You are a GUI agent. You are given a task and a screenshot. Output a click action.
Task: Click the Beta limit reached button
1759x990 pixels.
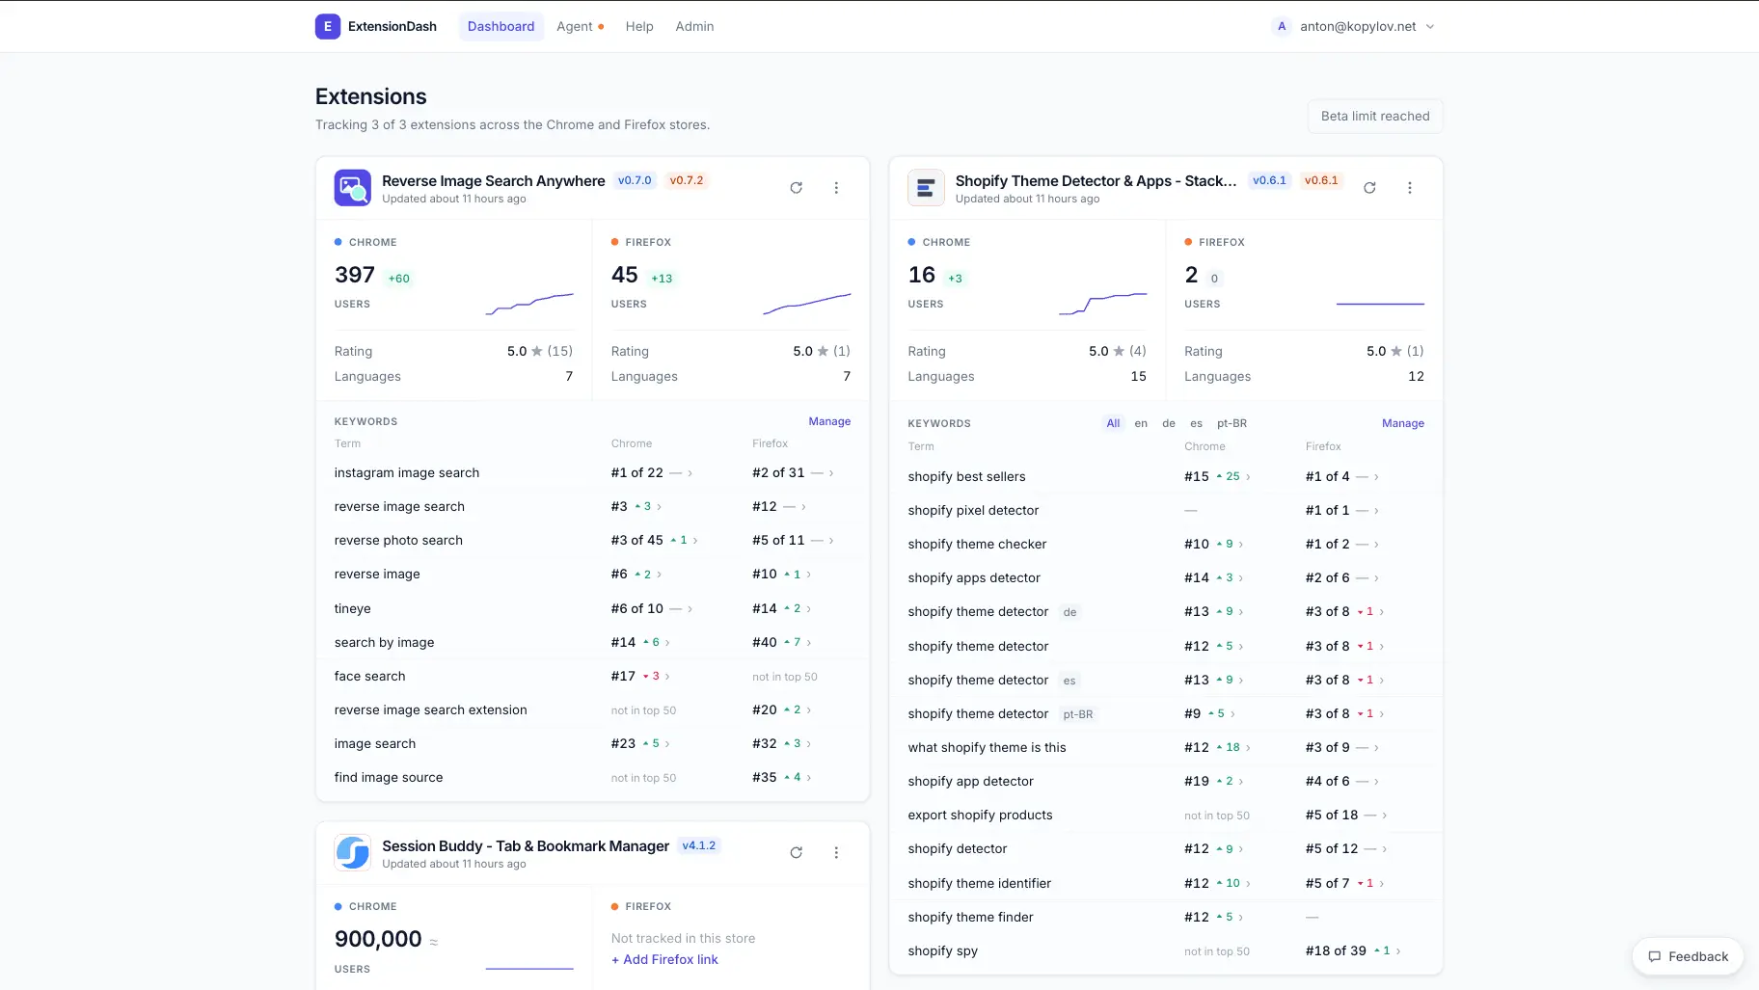[x=1375, y=116]
